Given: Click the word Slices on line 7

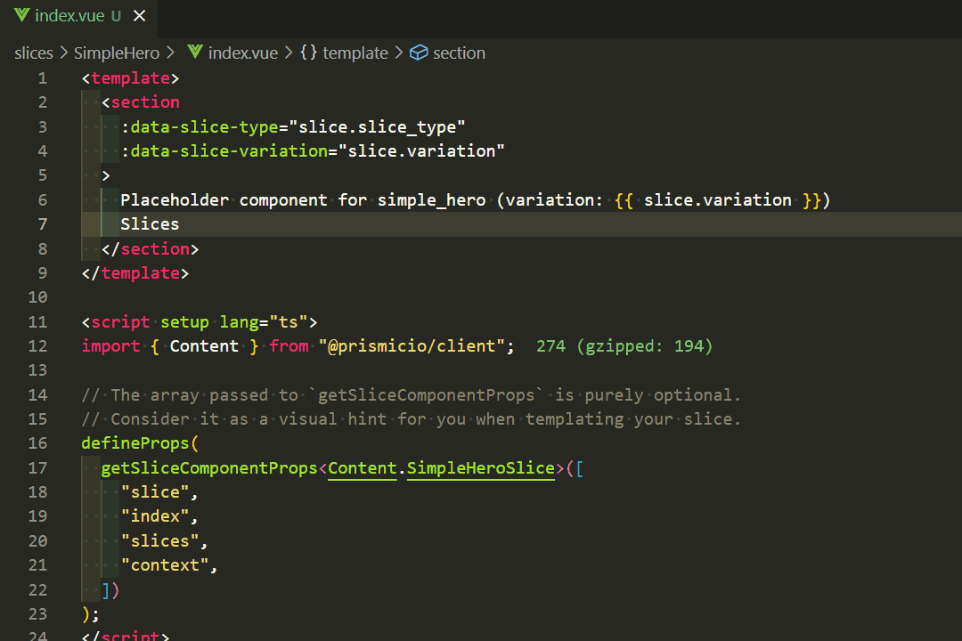Looking at the screenshot, I should coord(149,223).
